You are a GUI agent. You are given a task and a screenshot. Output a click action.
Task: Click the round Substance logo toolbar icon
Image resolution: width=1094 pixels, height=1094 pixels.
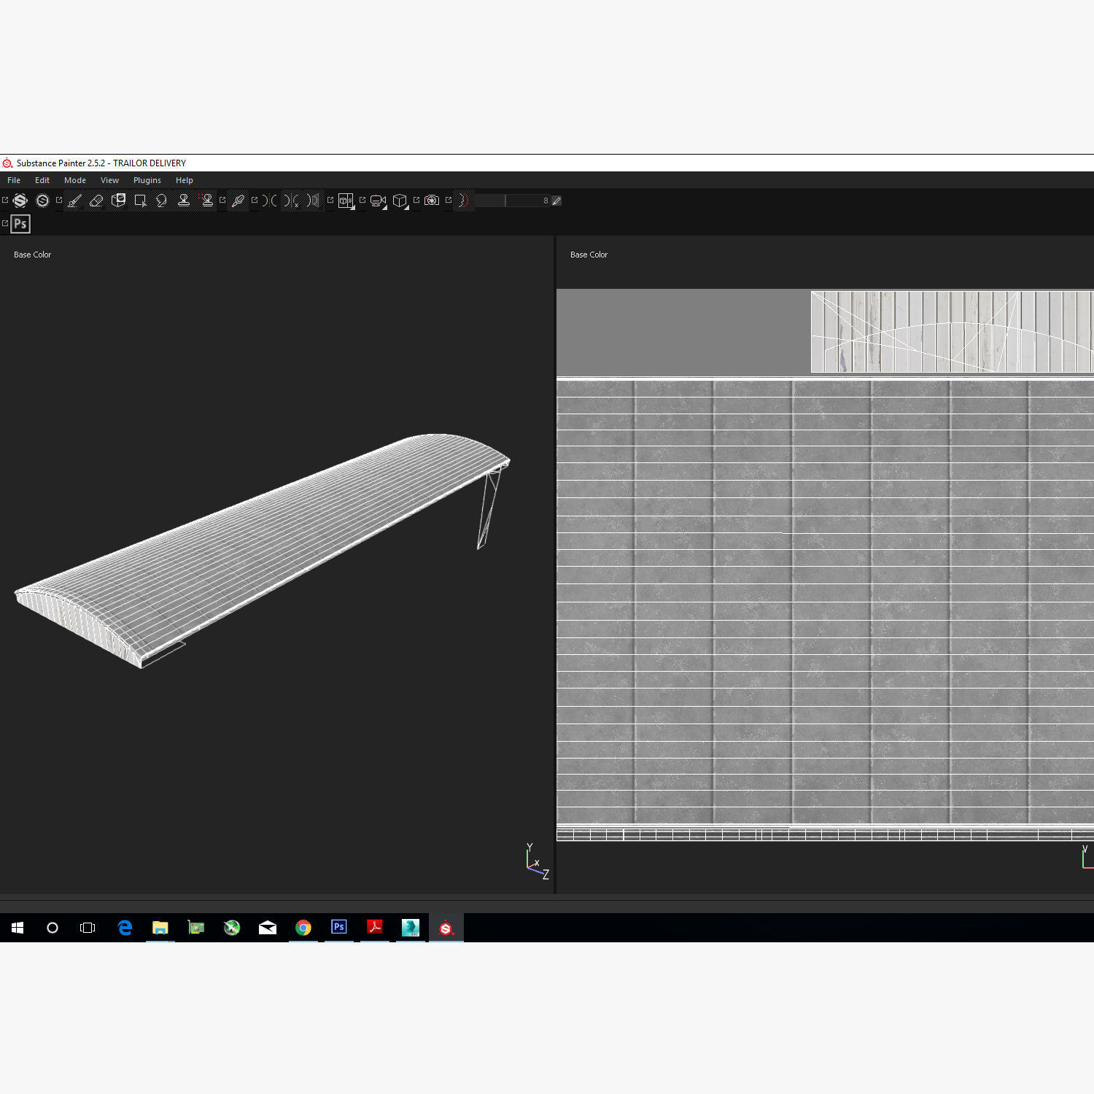(42, 201)
